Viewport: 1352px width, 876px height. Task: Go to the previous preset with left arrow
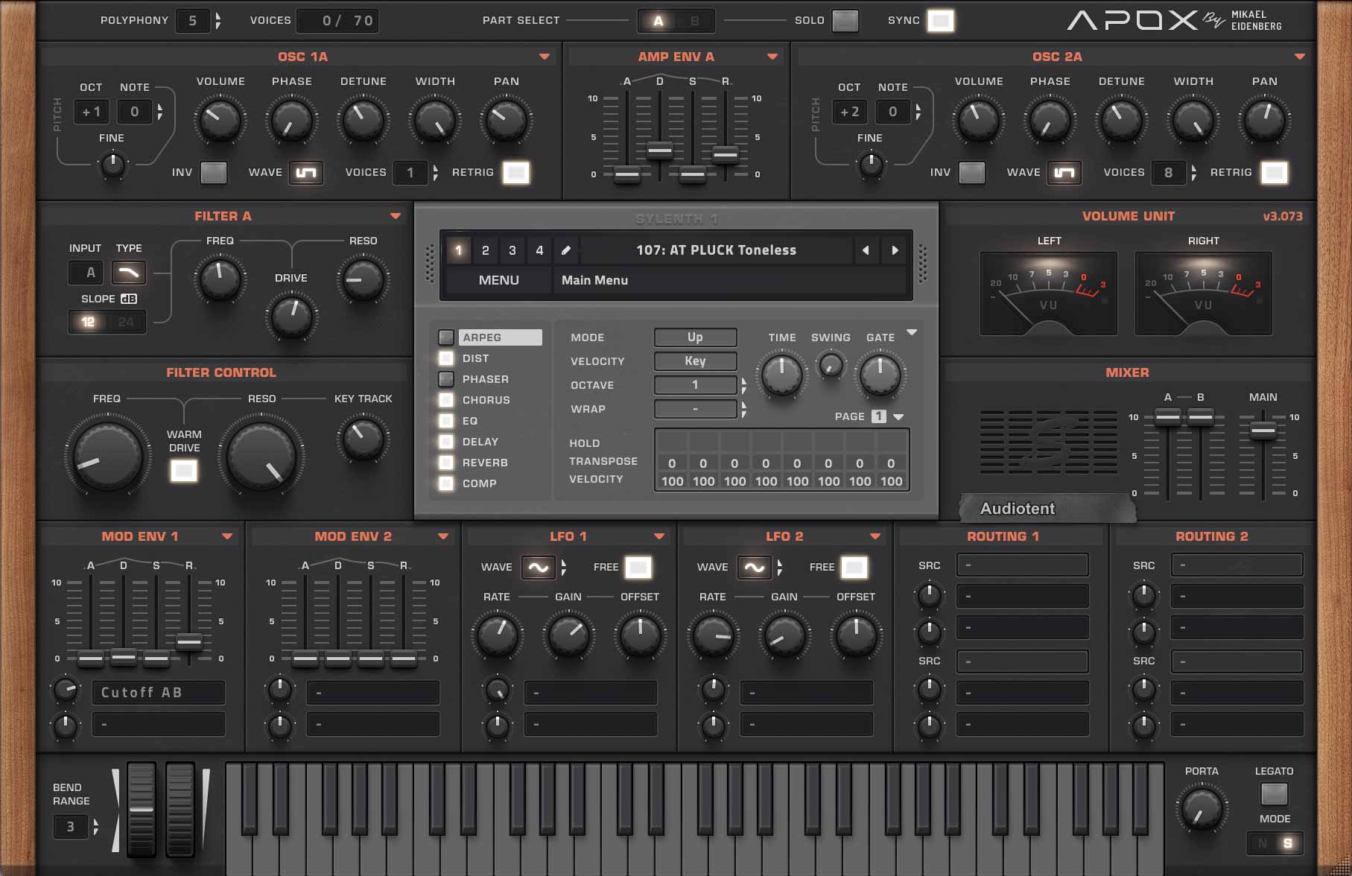point(866,250)
